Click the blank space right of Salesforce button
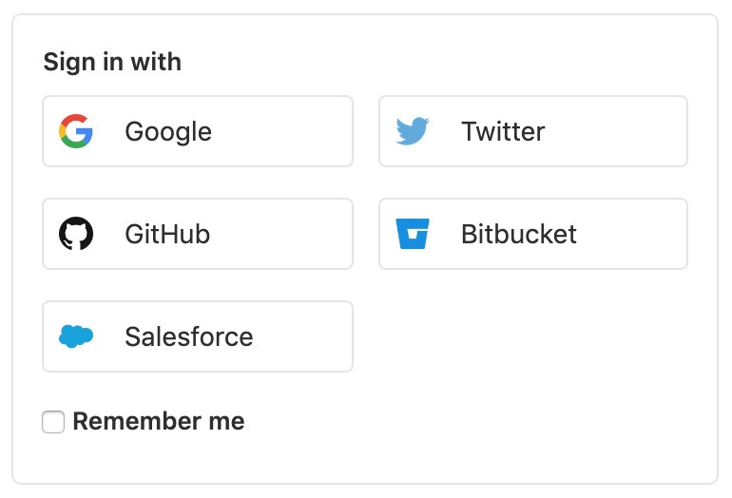Image resolution: width=732 pixels, height=498 pixels. pyautogui.click(x=532, y=336)
